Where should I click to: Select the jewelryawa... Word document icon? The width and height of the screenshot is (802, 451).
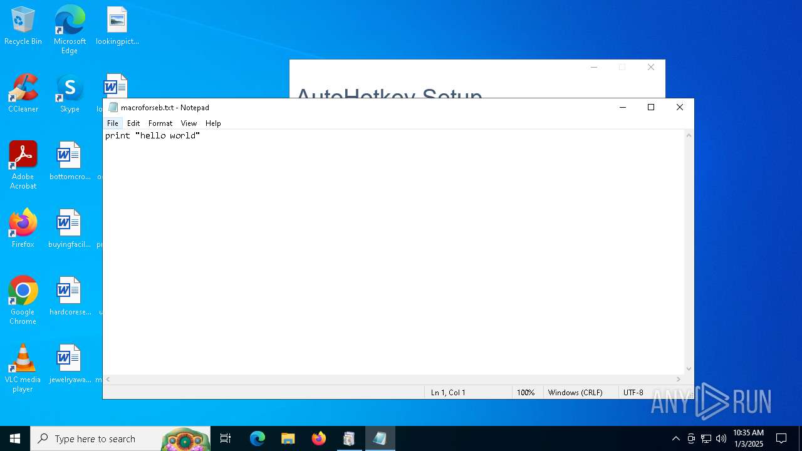(70, 364)
